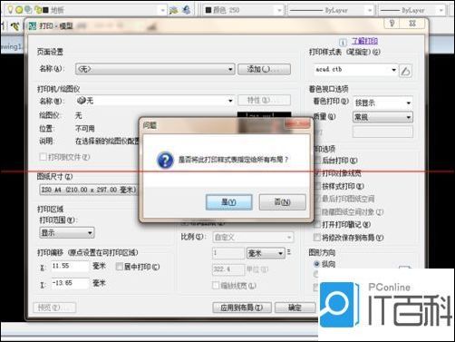This screenshot has height=342, width=455.
Task: Click the 添加 button for page setup
Action: coord(264,69)
